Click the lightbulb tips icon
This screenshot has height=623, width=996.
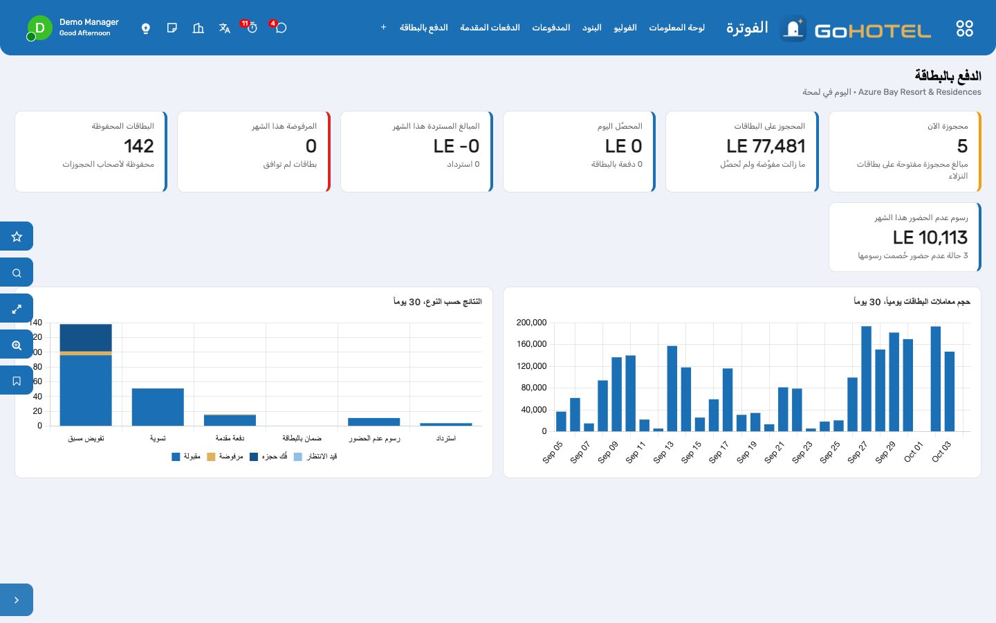pyautogui.click(x=146, y=28)
